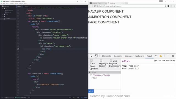176x99 pixels.
Task: Select the index.html editor tab in Atom
Action: click(20, 6)
